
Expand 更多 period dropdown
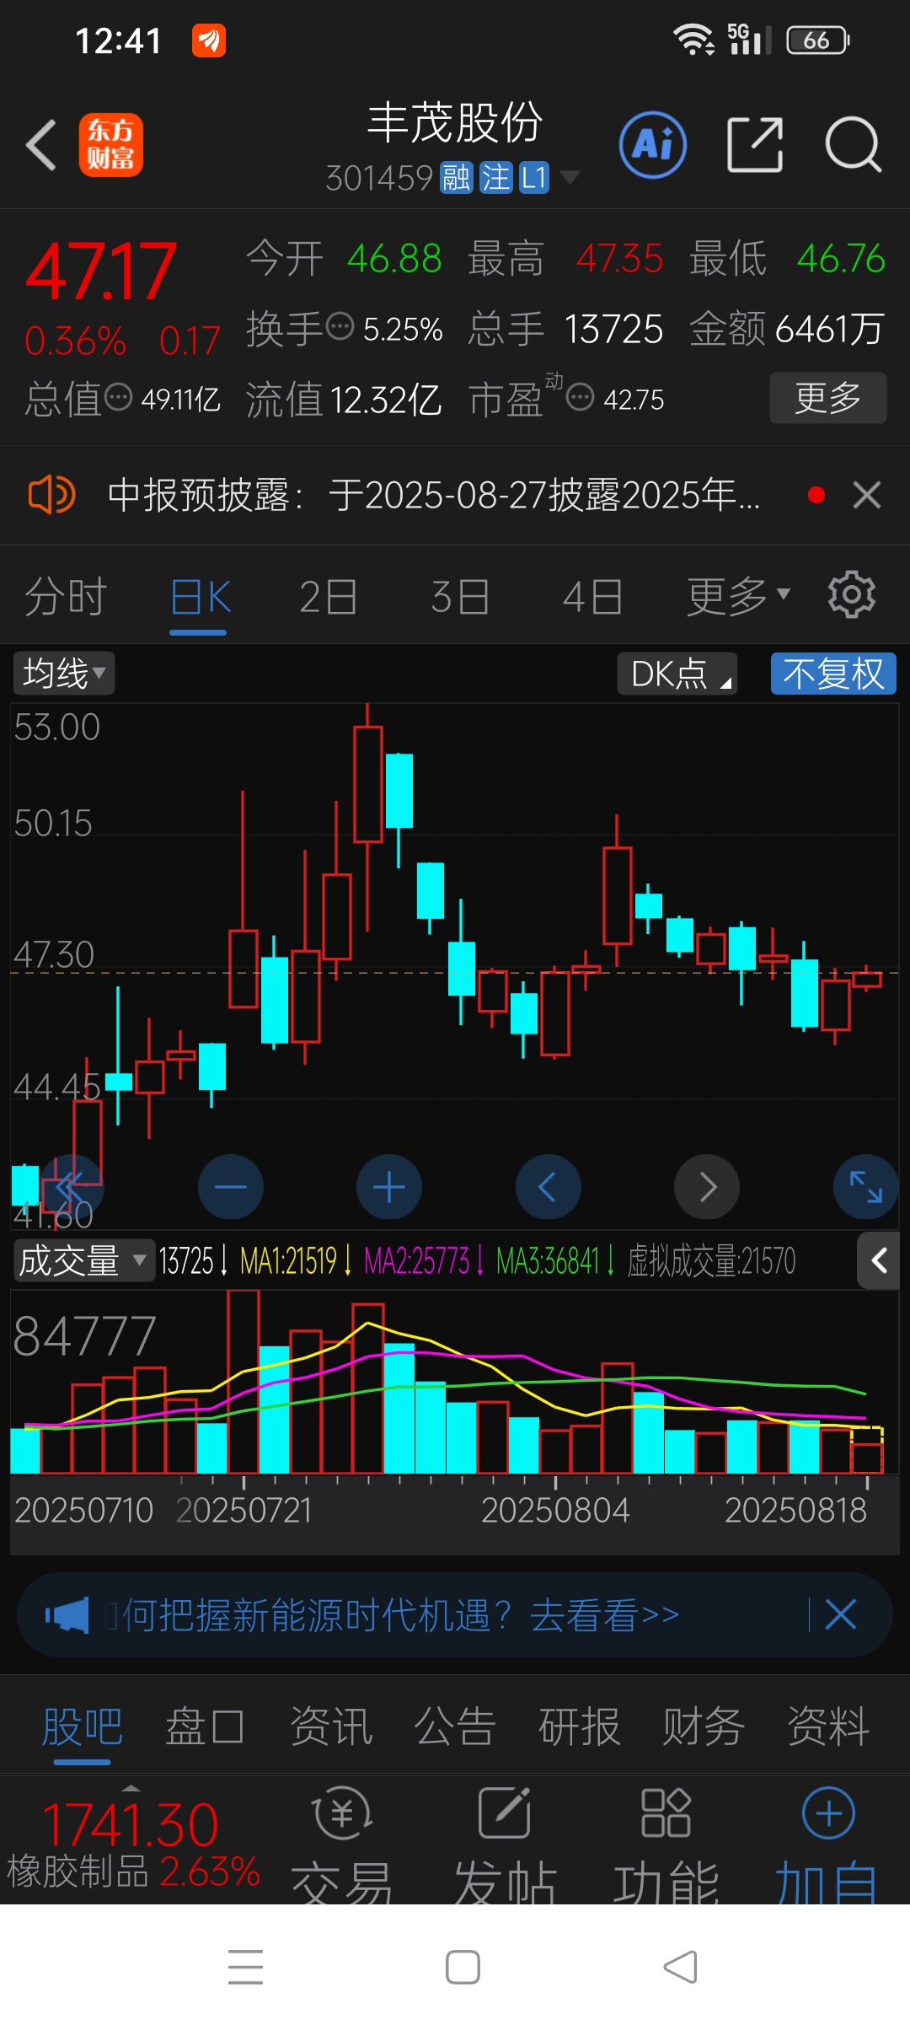click(738, 597)
